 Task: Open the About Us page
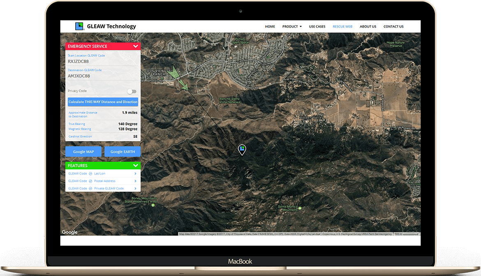point(368,27)
